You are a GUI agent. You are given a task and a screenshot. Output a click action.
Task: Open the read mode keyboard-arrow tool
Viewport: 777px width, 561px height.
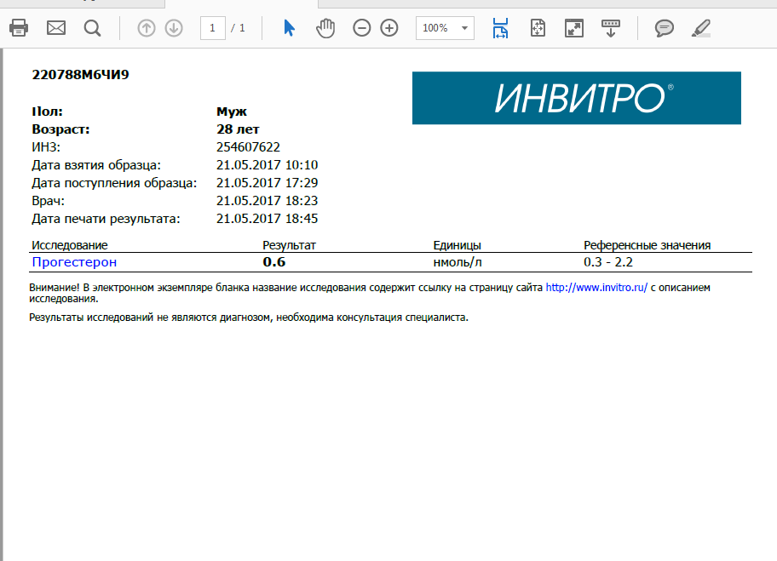[611, 28]
